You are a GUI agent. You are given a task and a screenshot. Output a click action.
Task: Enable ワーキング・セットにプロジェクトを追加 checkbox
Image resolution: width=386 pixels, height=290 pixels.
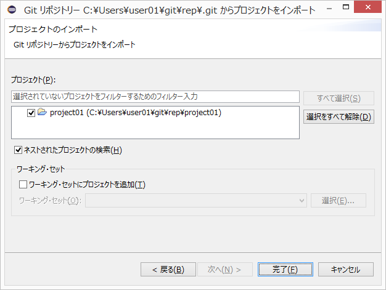coord(23,184)
